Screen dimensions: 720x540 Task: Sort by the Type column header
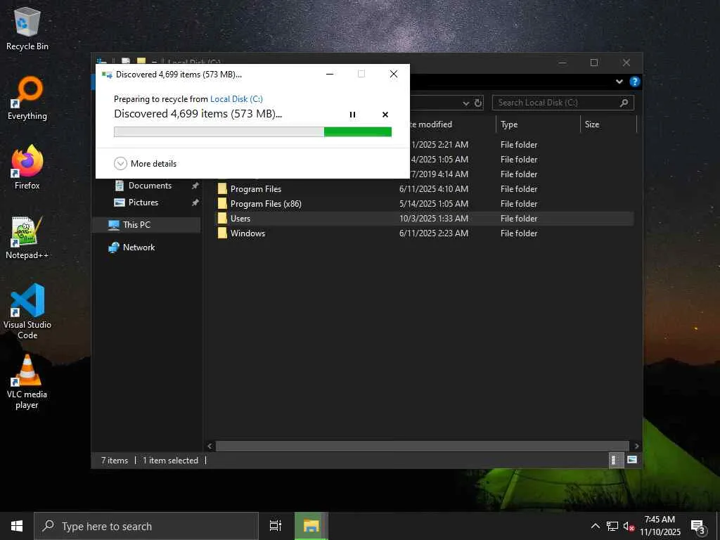pyautogui.click(x=538, y=124)
